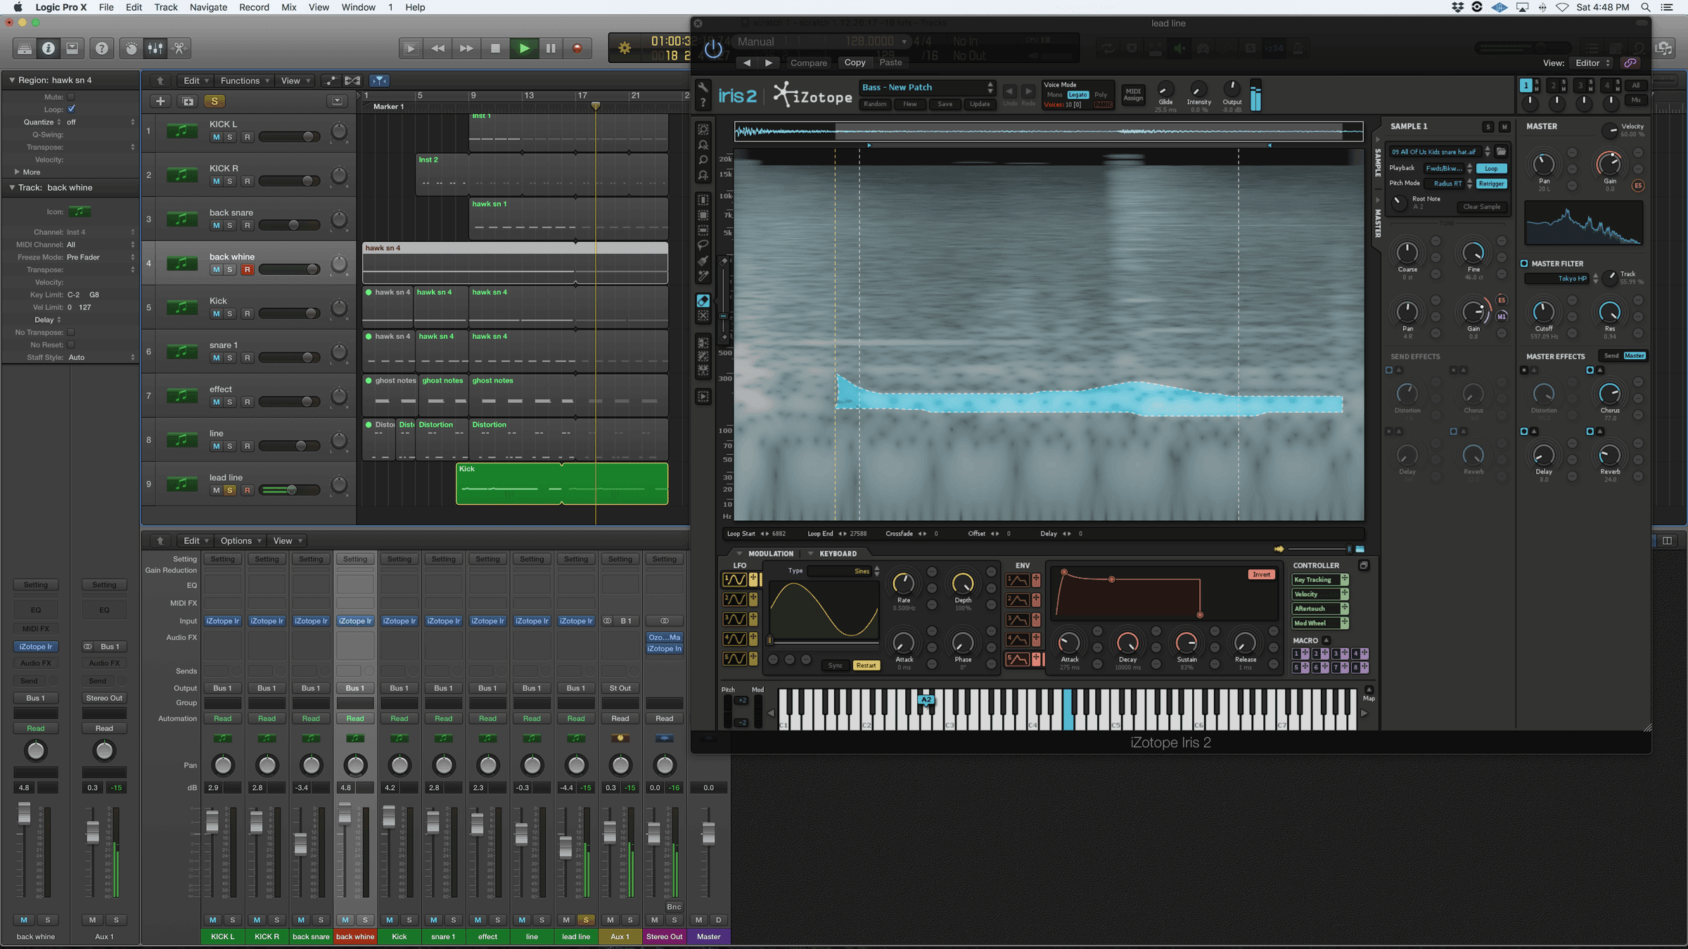Mute the KICK L track header

point(216,137)
